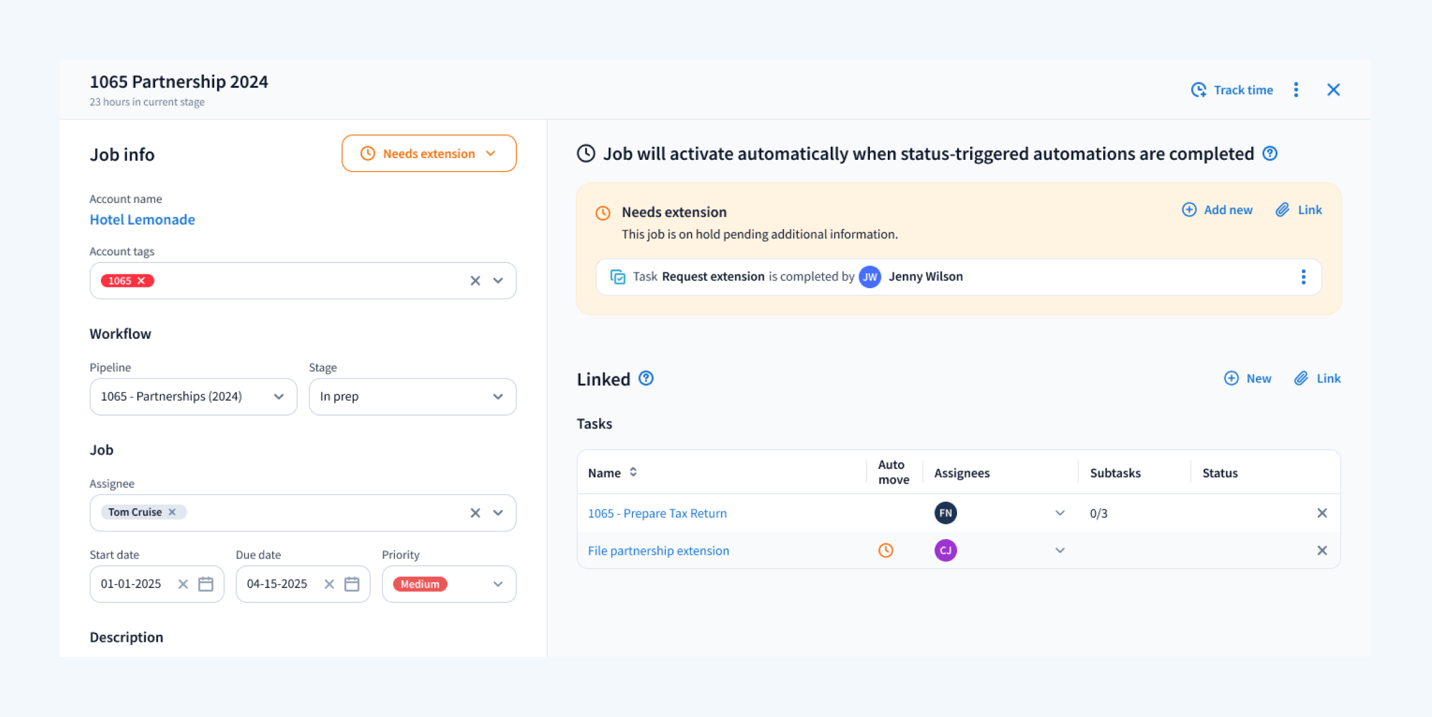This screenshot has width=1432, height=717.
Task: Click the FN assignee avatar
Action: pos(946,514)
